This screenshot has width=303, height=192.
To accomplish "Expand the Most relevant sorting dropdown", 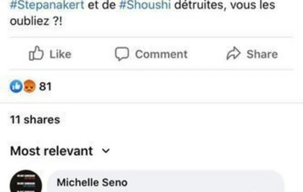I will 60,151.
